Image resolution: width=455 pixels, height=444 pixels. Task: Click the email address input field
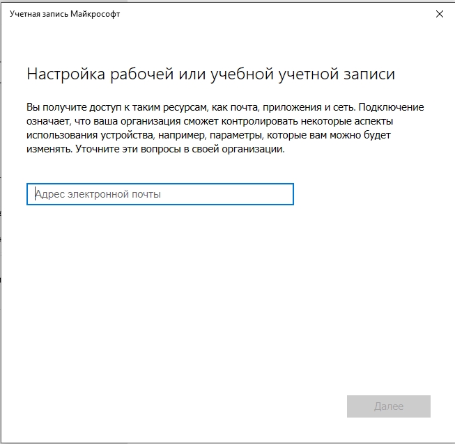point(160,194)
